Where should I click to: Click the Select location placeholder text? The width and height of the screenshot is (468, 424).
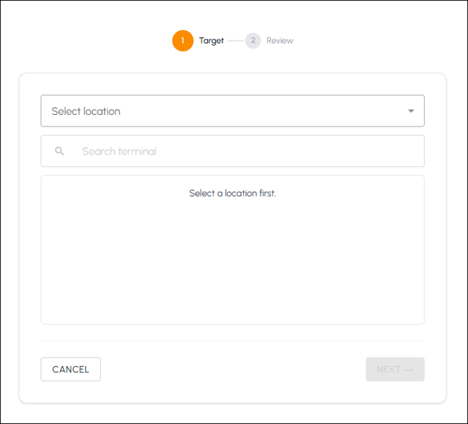(86, 111)
